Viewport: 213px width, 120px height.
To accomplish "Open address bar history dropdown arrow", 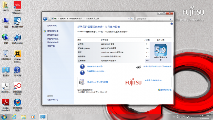I will (129, 19).
